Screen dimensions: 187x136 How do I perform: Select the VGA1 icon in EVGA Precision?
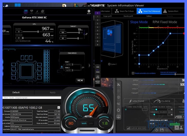pyautogui.click(x=26, y=12)
